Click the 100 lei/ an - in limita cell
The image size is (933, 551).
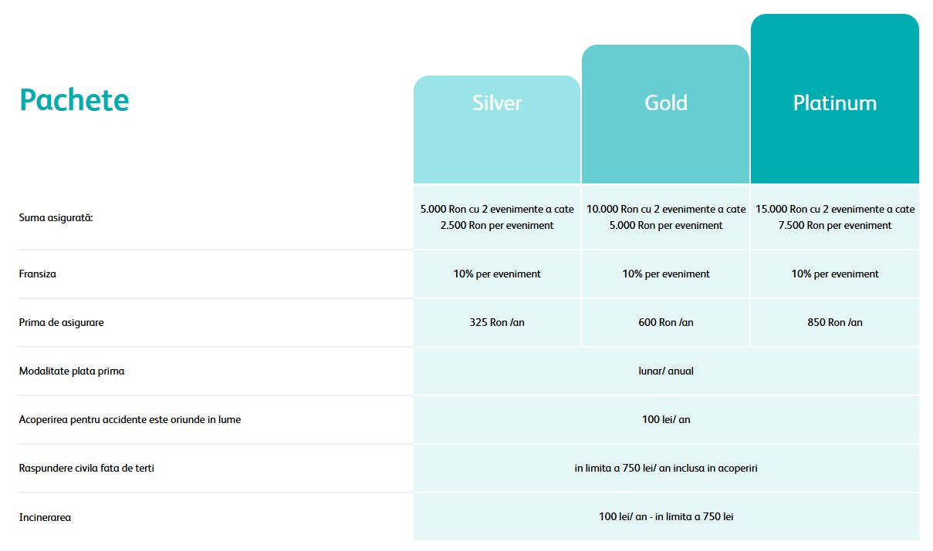[x=666, y=516]
